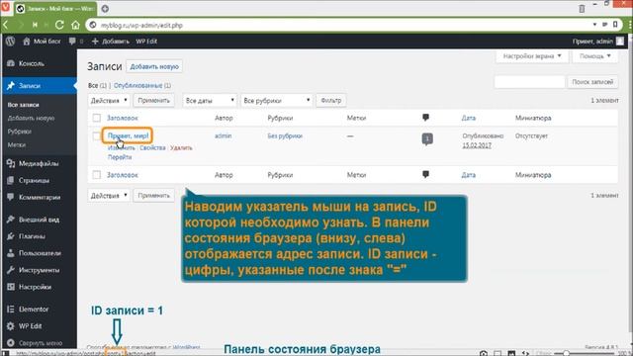Open the closed tabs trash icon
Viewport: 633px width, 356px height.
coord(582,9)
